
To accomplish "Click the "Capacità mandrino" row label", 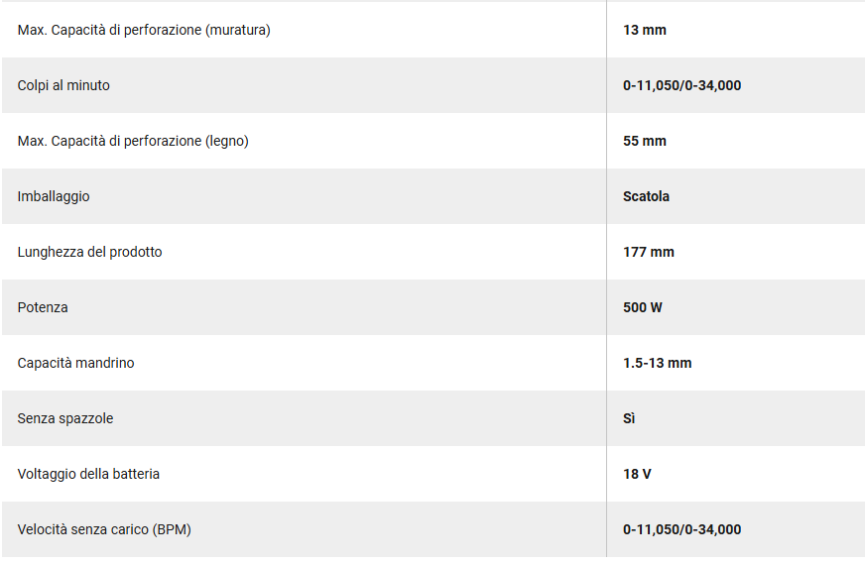I will click(x=75, y=363).
